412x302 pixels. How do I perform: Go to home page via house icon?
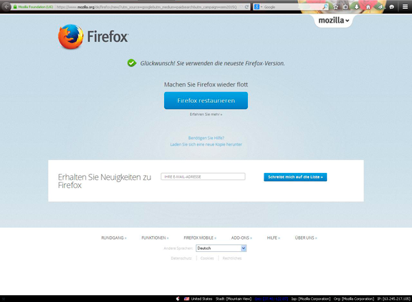[368, 7]
